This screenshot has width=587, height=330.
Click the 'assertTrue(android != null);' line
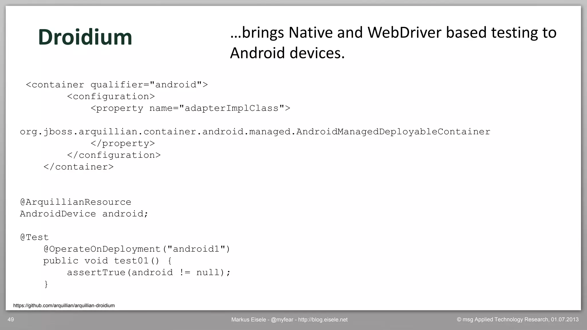149,272
